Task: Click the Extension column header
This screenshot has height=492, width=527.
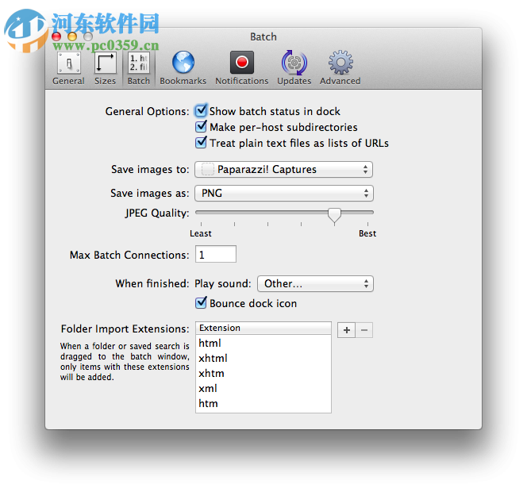Action: [263, 328]
